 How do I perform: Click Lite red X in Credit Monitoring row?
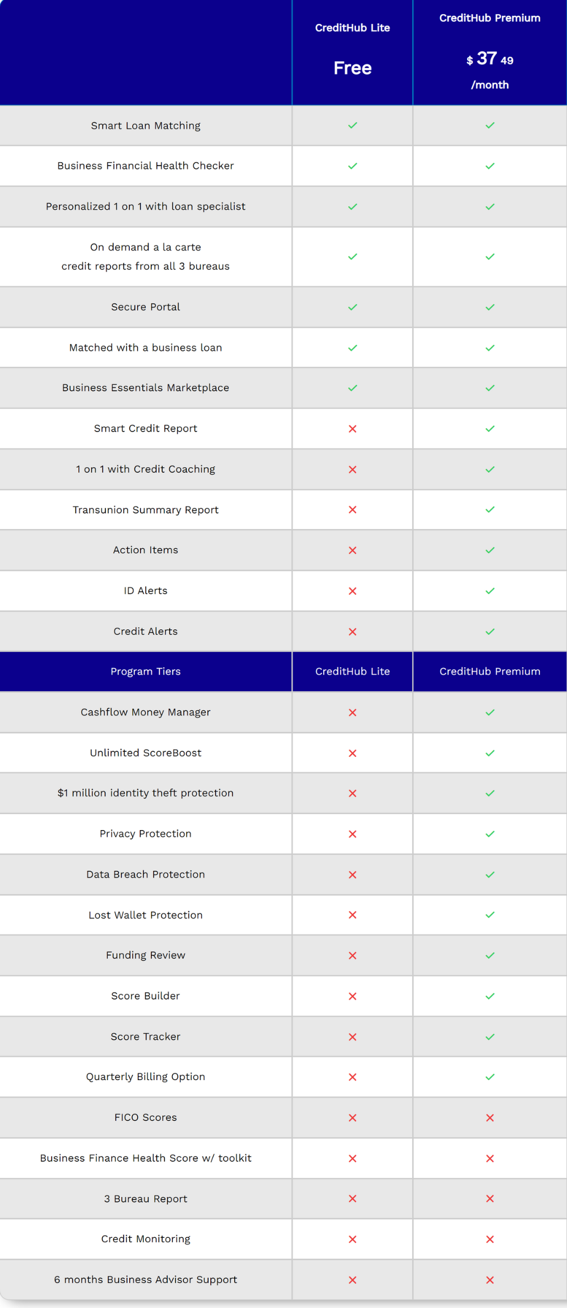[x=353, y=1239]
